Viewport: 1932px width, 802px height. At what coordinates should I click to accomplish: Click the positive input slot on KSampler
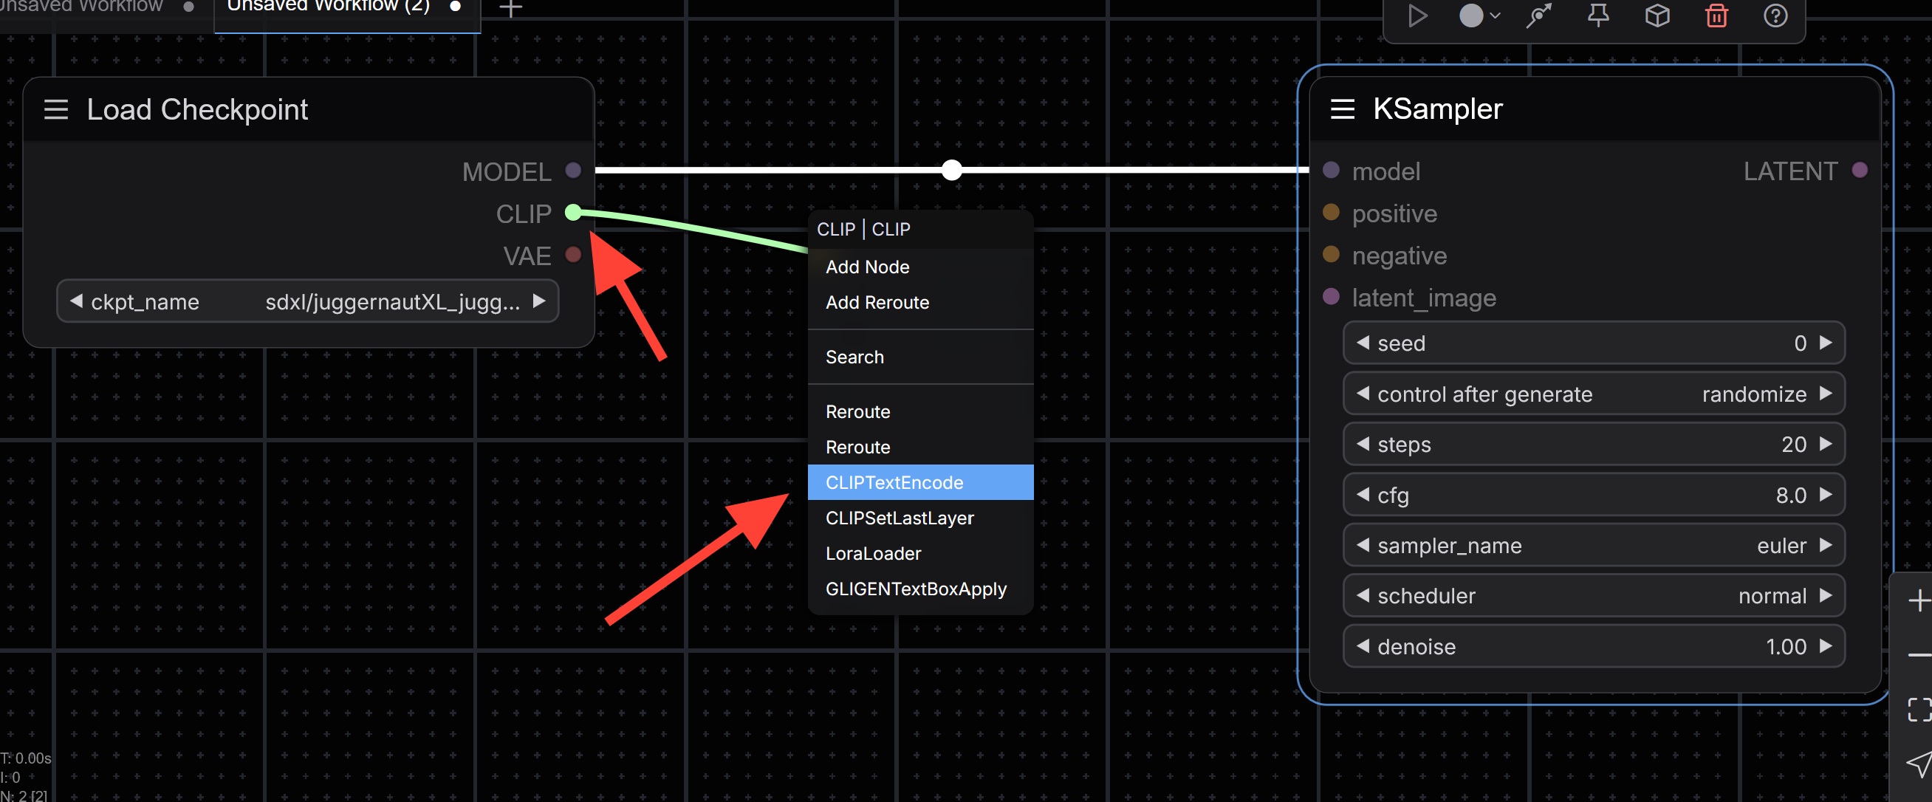pos(1331,213)
